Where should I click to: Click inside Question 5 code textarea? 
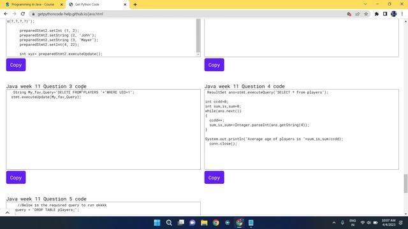coord(103,209)
